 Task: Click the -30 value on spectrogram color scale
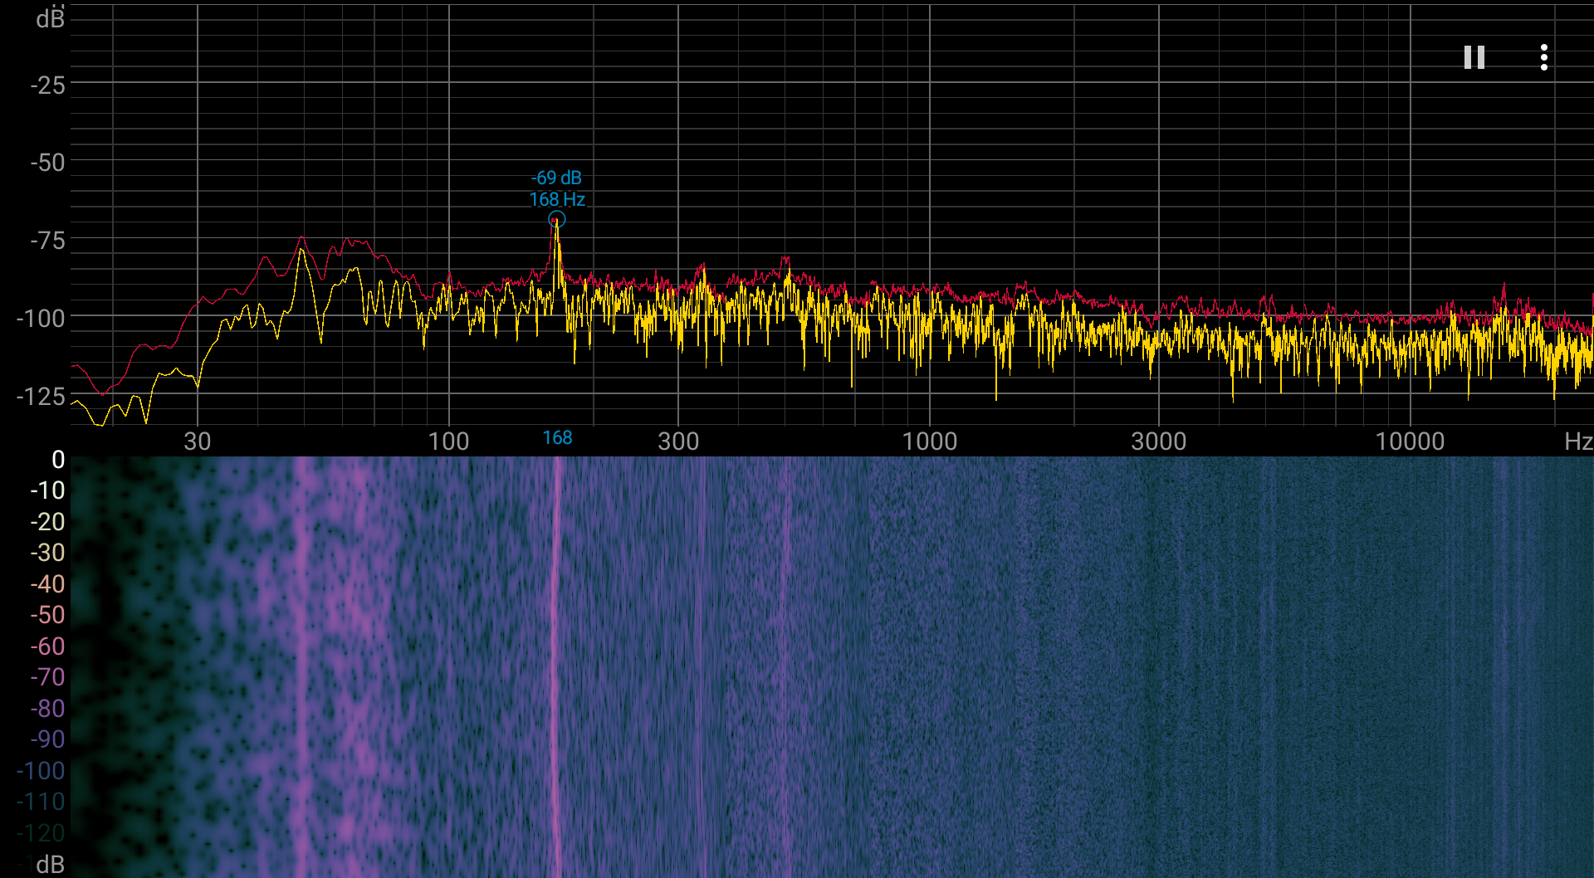click(47, 553)
